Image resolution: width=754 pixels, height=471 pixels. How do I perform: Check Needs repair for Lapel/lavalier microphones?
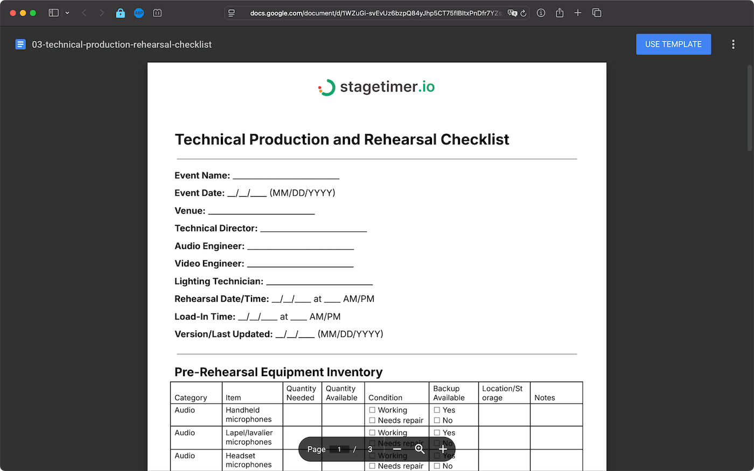373,443
